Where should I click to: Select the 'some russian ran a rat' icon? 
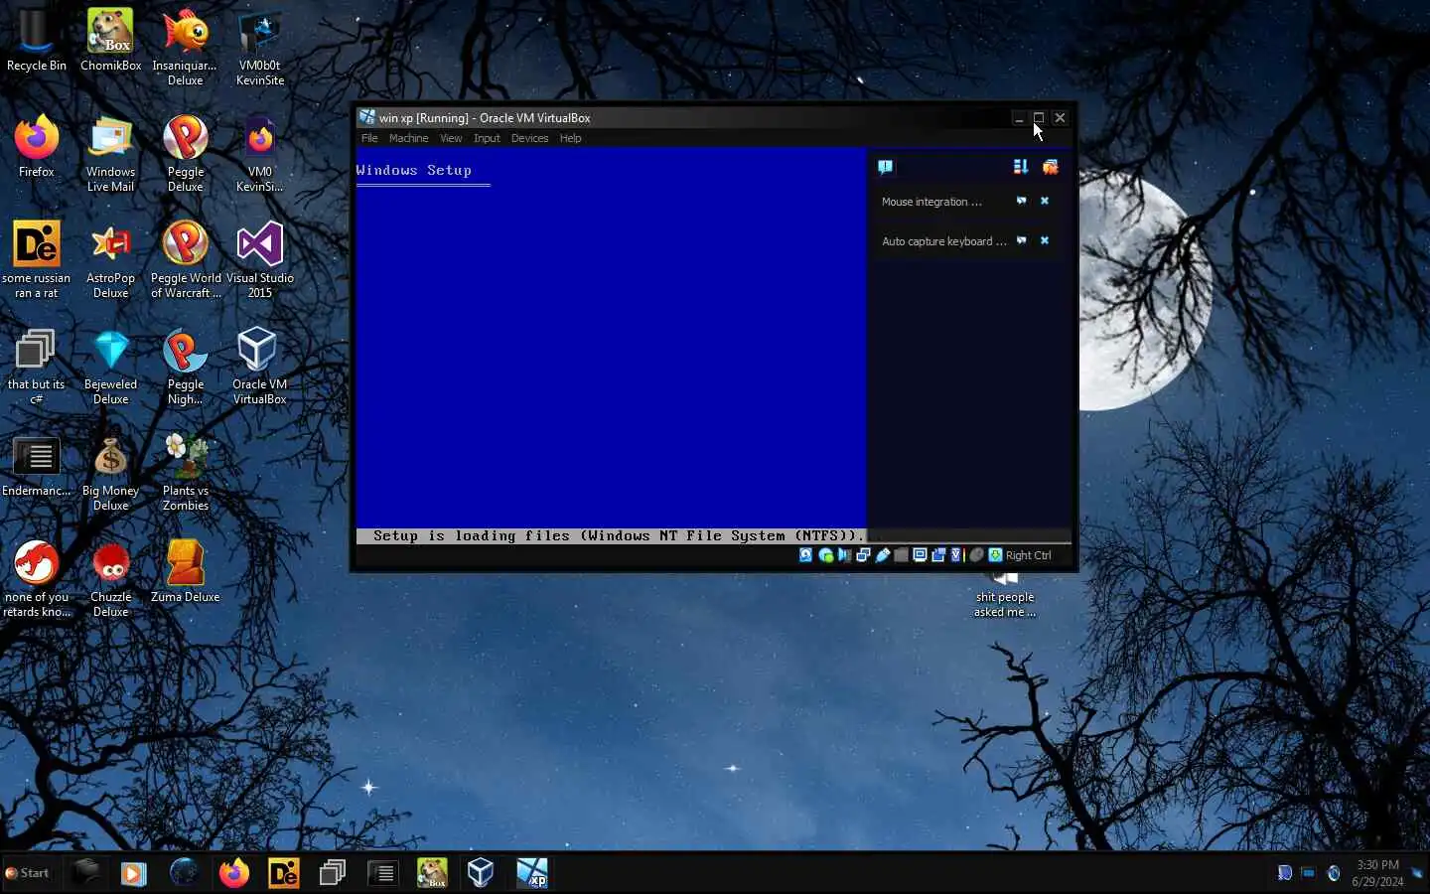pos(37,260)
